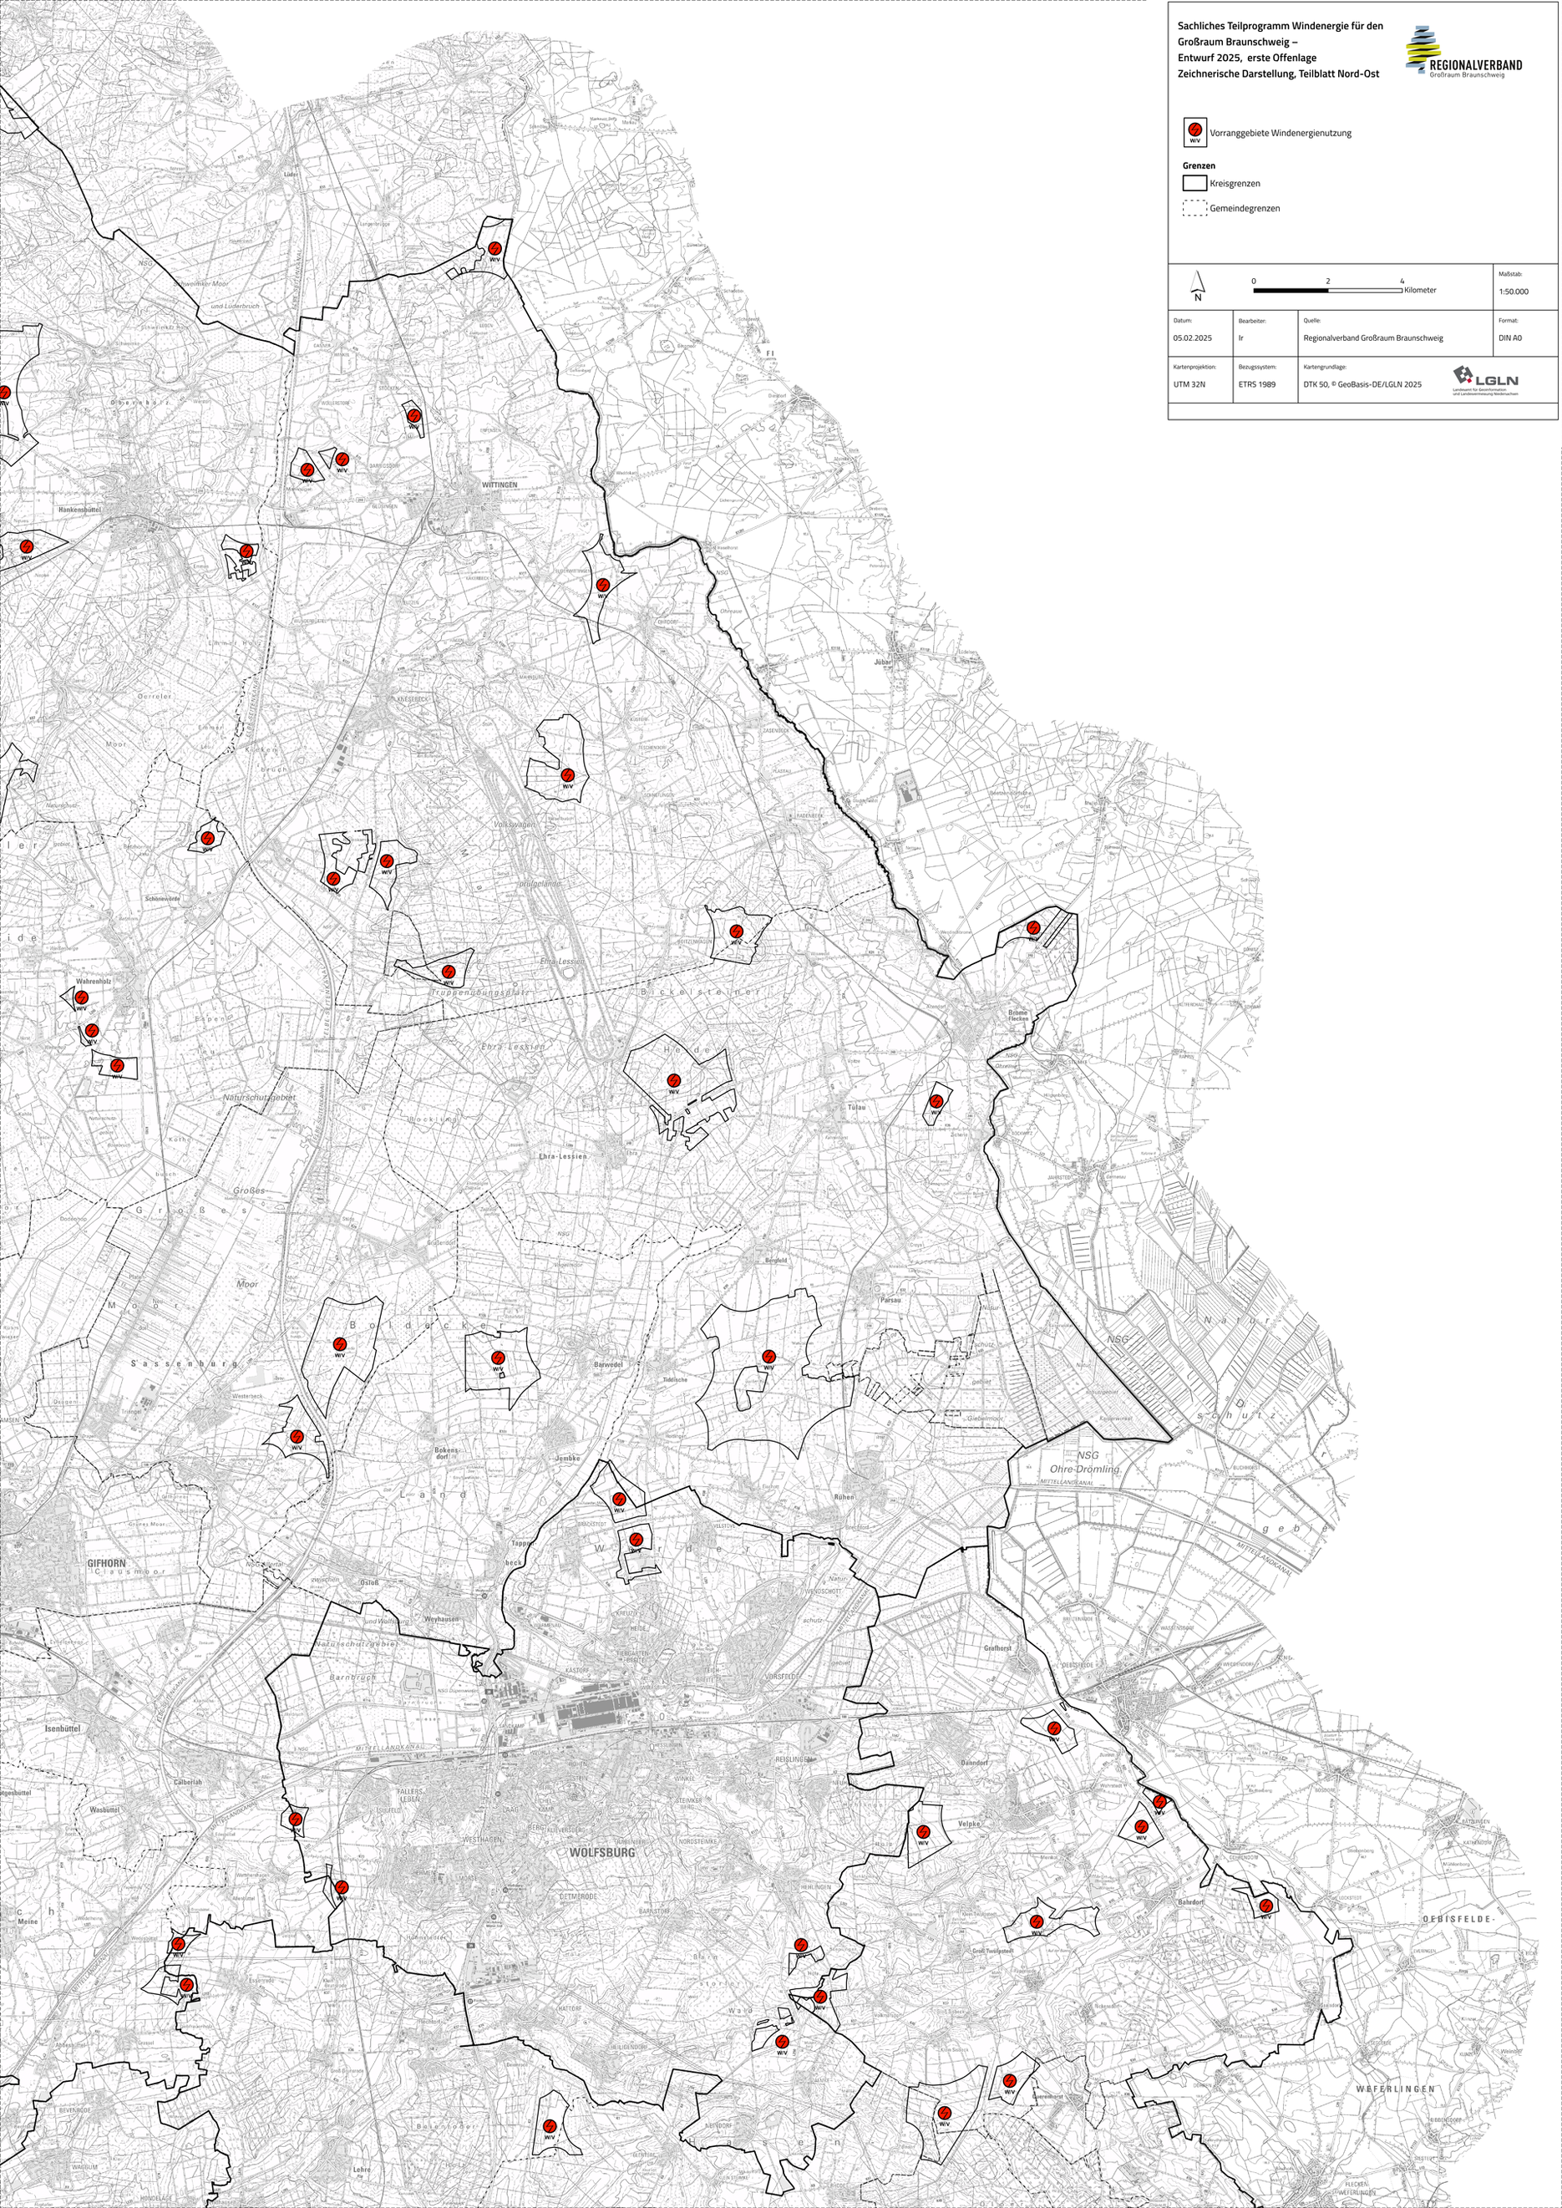Click the WOLFSBURG city label
The image size is (1562, 2208).
pos(602,1851)
